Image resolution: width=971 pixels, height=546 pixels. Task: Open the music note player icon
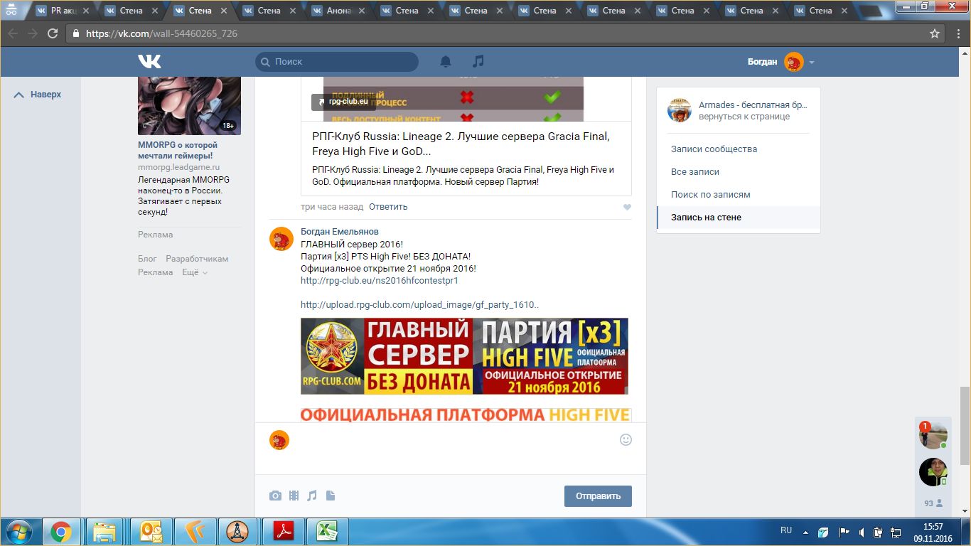478,62
